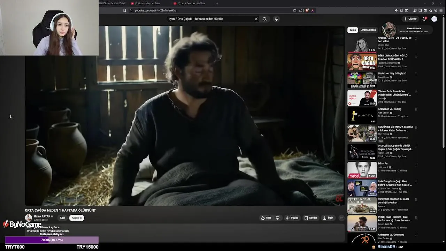
Task: Open options menu for Aybüke Albere video
Action: click(416, 38)
